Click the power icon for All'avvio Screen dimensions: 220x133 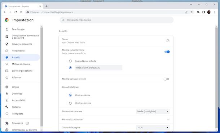(x=7, y=77)
